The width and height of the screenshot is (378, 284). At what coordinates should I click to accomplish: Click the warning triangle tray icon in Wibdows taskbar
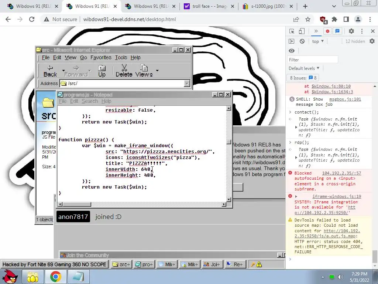(259, 264)
